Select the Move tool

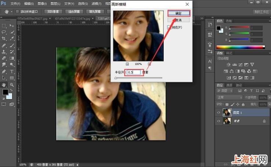(x=12, y=26)
